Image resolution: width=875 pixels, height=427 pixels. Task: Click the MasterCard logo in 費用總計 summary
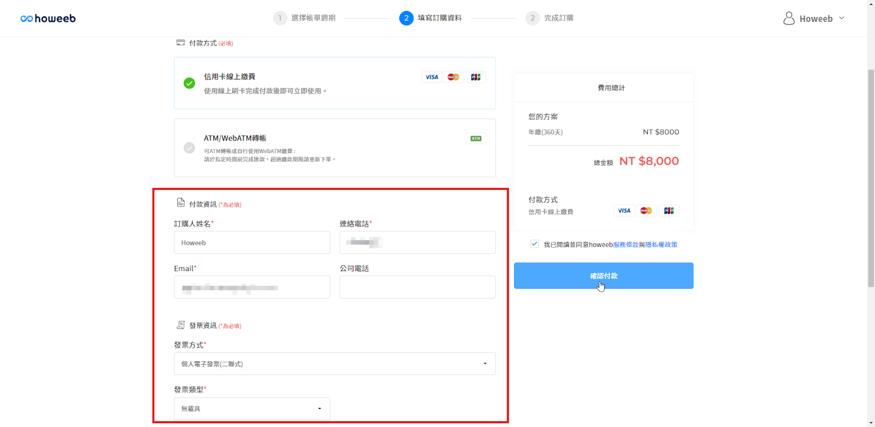coord(646,210)
